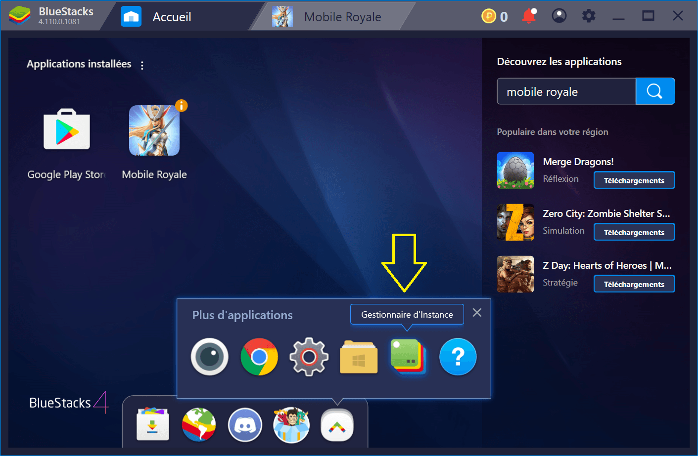Open Discord from the dock
Viewport: 698px width, 456px height.
click(245, 425)
